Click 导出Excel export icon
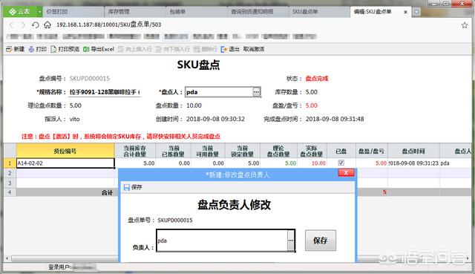Image resolution: width=475 pixels, height=274 pixels. pos(86,49)
